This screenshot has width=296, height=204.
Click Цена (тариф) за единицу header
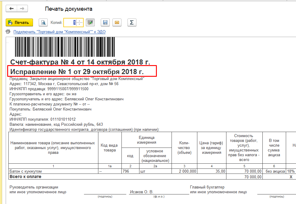click(x=211, y=148)
